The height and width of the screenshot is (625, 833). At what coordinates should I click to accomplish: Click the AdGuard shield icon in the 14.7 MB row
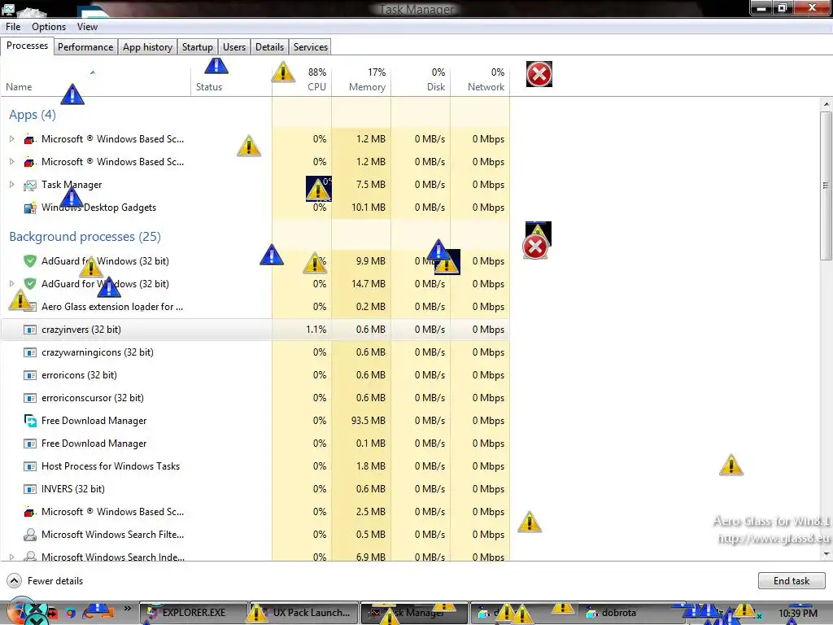tap(30, 284)
